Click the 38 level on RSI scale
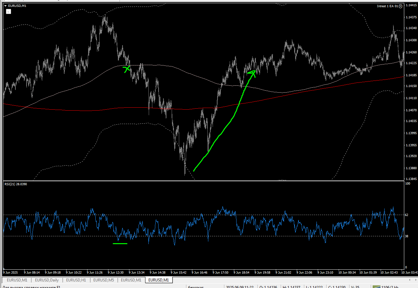Screen dimensions: 418x288 [x=407, y=236]
